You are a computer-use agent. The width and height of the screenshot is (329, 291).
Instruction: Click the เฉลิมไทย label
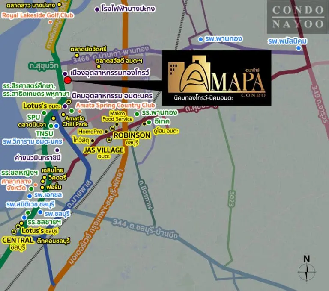click(52, 170)
